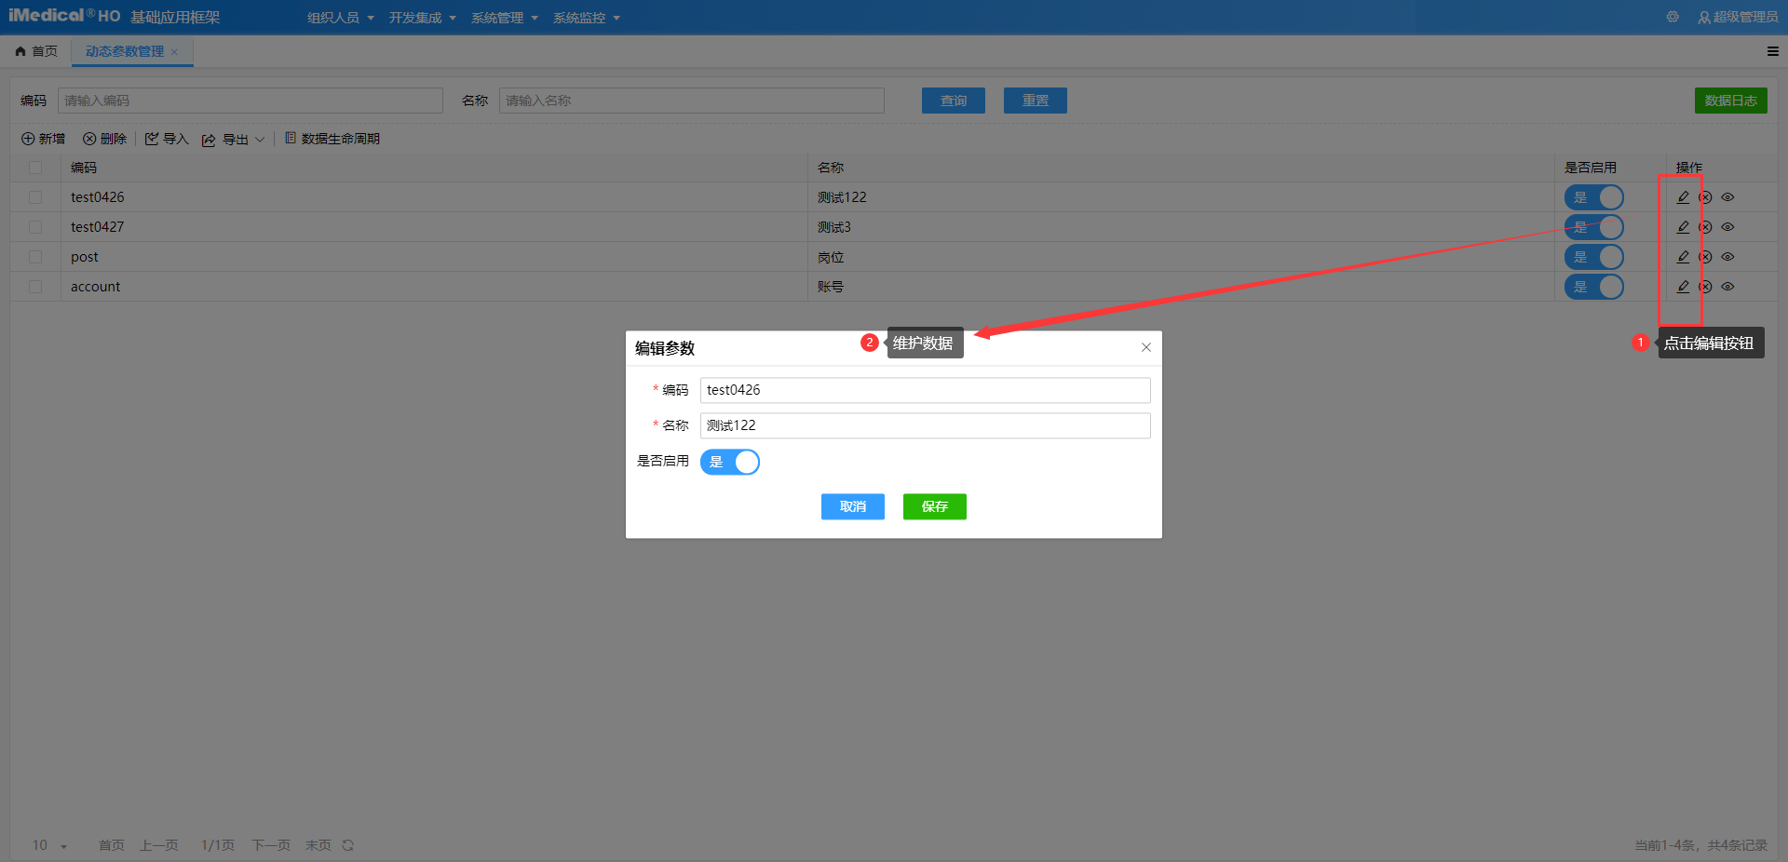Click the 查询 search button

point(954,101)
